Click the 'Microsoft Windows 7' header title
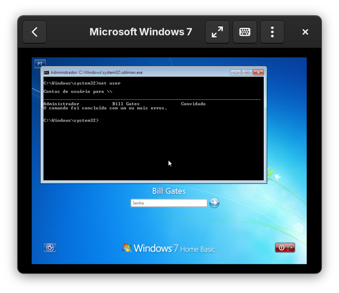Image resolution: width=339 pixels, height=293 pixels. 141,32
